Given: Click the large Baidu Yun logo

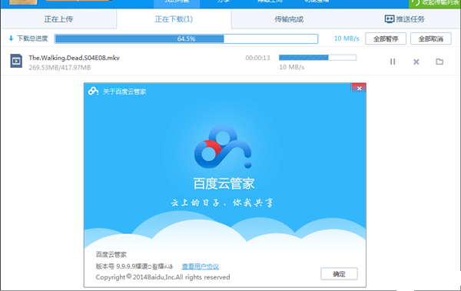Looking at the screenshot, I should 223,146.
